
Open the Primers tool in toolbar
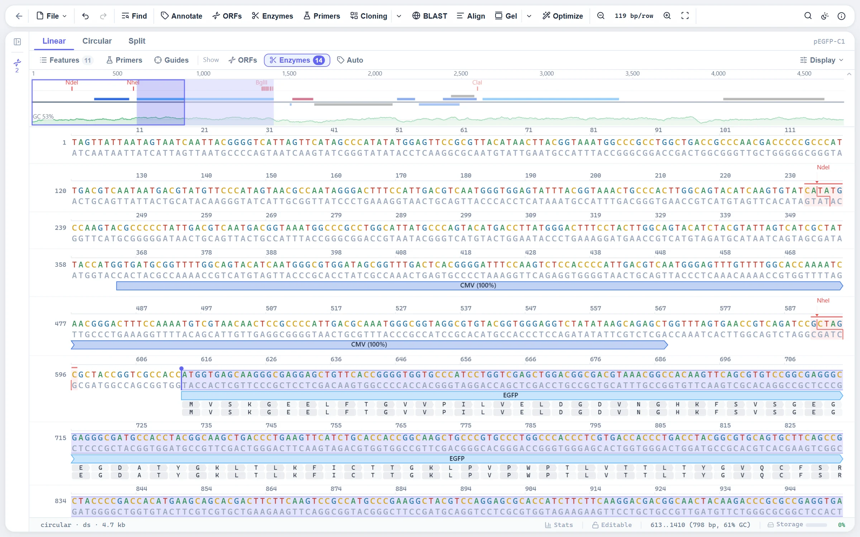pos(322,16)
